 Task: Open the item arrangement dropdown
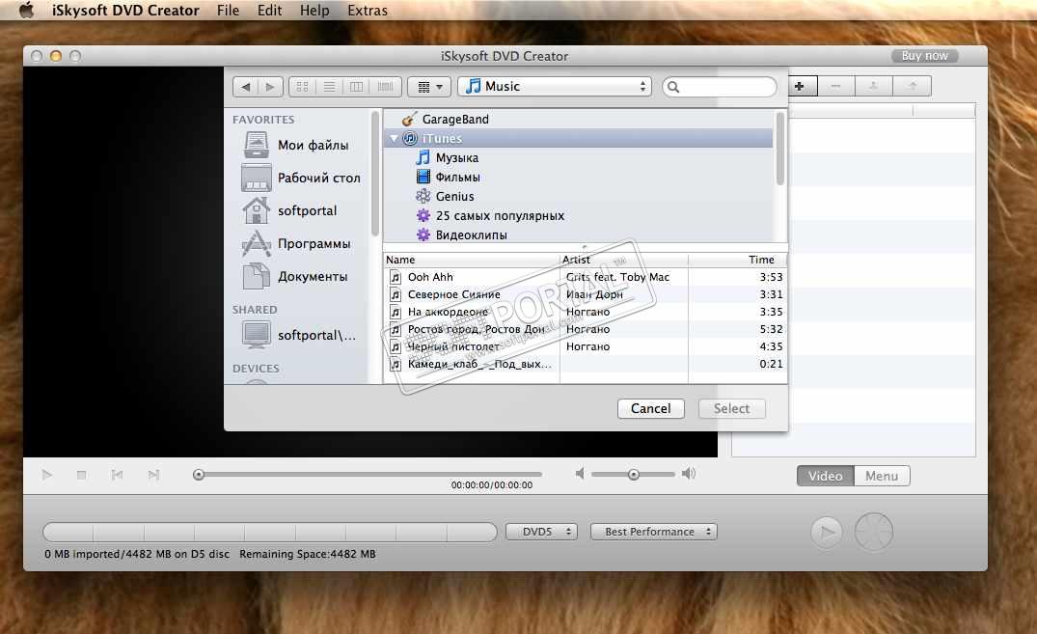[x=429, y=87]
